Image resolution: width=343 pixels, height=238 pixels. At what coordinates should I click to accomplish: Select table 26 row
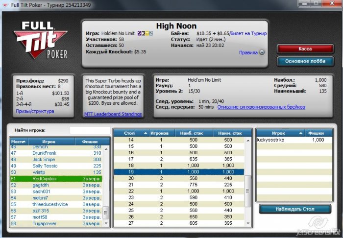click(179, 217)
